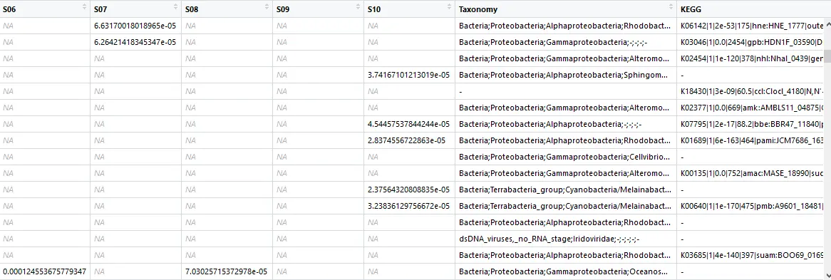Sort the table by the S10 column arrows
This screenshot has width=831, height=280.
point(449,7)
